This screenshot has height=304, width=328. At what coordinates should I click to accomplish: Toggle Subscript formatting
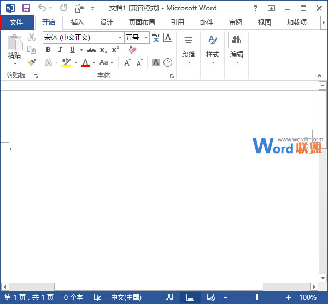[x=103, y=50]
